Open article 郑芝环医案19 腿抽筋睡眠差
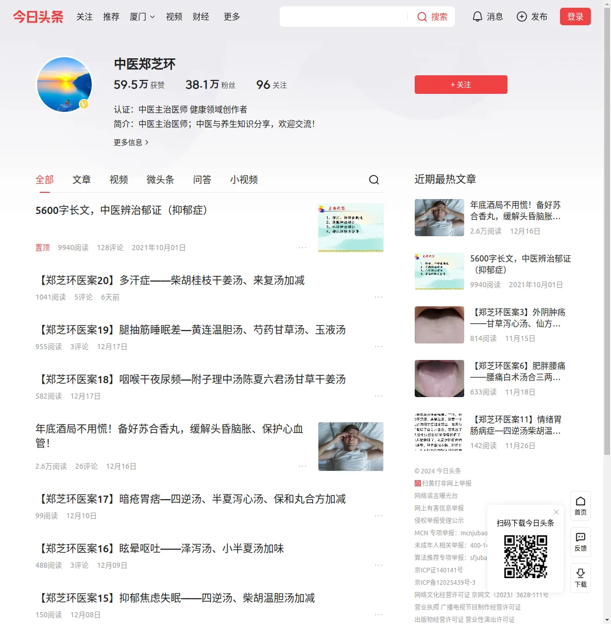Screen dimensions: 611x624 click(x=191, y=330)
